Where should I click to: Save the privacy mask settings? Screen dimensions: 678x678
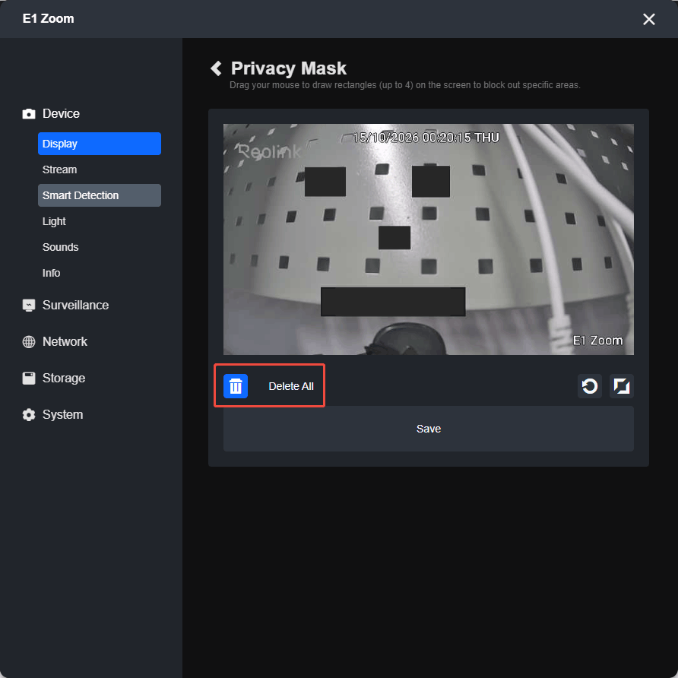click(429, 429)
